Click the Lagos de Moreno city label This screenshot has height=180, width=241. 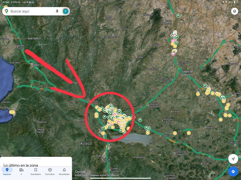(x=188, y=73)
